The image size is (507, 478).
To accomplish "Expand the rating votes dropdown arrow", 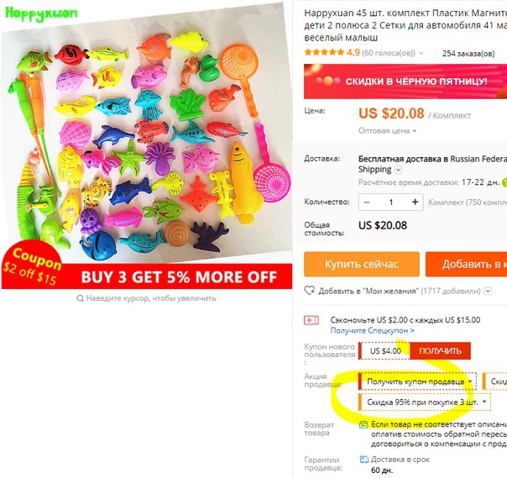I will point(421,53).
